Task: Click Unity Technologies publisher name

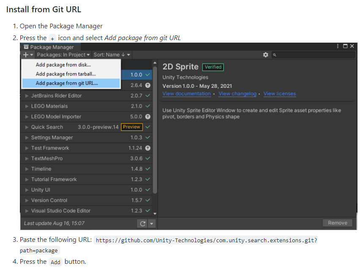Action: pyautogui.click(x=185, y=77)
